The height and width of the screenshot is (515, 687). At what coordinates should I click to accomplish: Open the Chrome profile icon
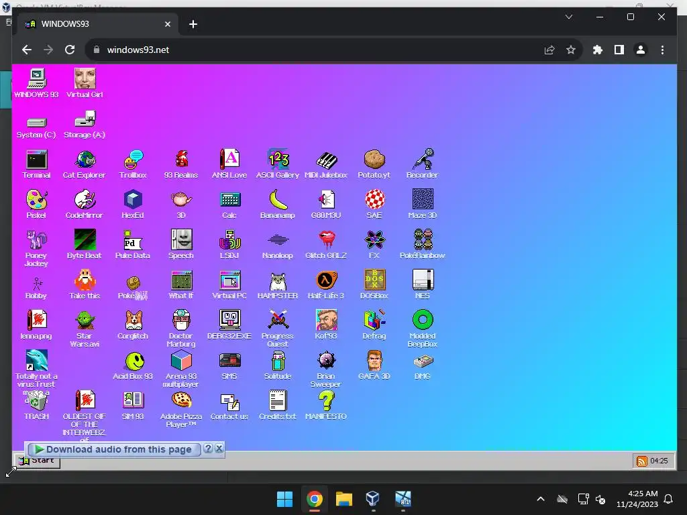[x=641, y=50]
